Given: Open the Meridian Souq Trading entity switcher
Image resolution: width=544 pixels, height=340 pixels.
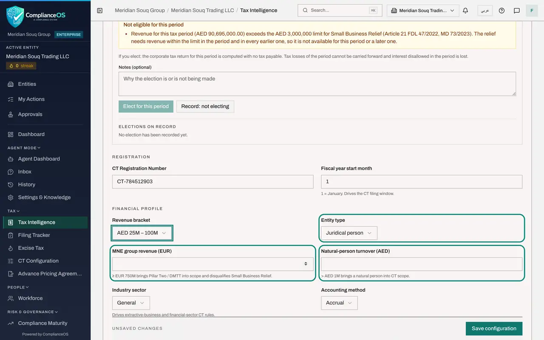Looking at the screenshot, I should 423,10.
